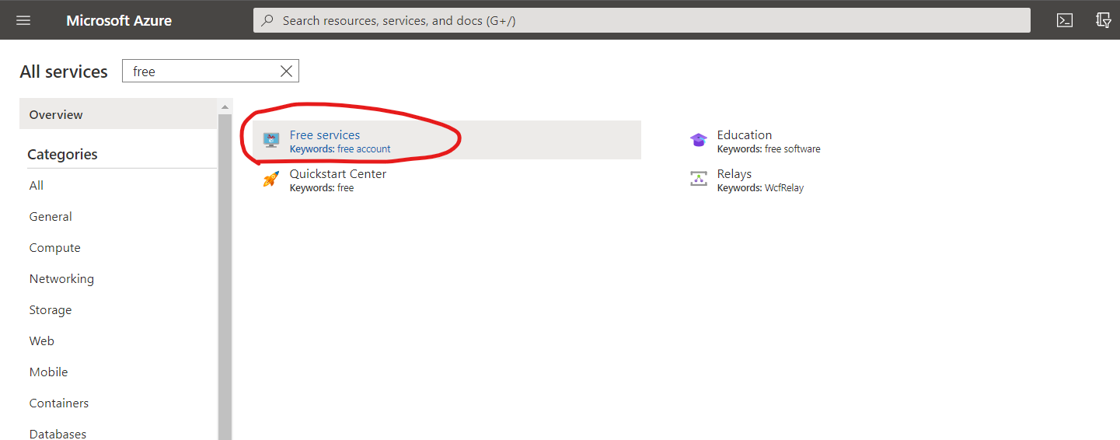Open the Free services link
1120x440 pixels.
324,135
